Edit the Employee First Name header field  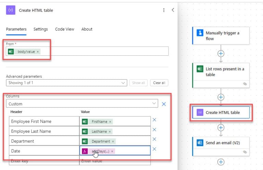(x=44, y=121)
